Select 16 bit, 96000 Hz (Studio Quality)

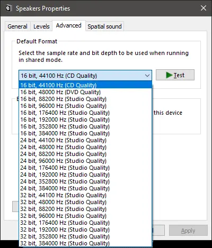coord(85,106)
